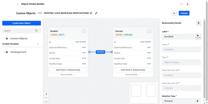Open the applications grid menu
Image resolution: width=208 pixels, height=104 pixels.
pyautogui.click(x=182, y=4)
